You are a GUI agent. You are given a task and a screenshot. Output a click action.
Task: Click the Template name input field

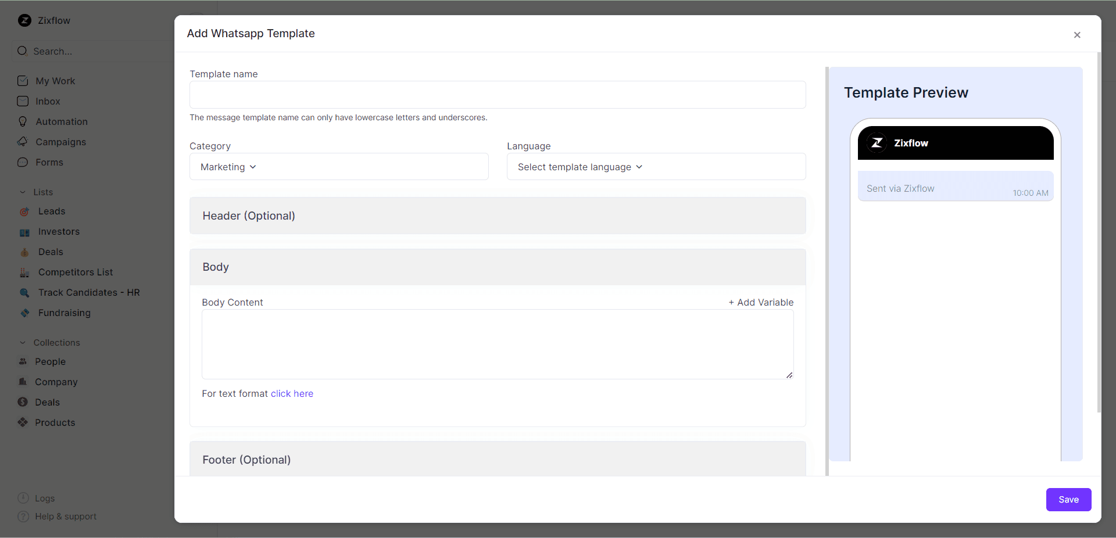coord(497,95)
